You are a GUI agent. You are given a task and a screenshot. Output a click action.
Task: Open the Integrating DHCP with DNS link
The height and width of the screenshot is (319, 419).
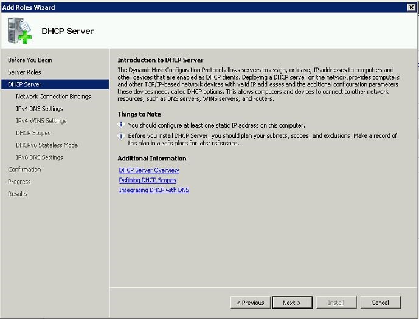point(154,190)
